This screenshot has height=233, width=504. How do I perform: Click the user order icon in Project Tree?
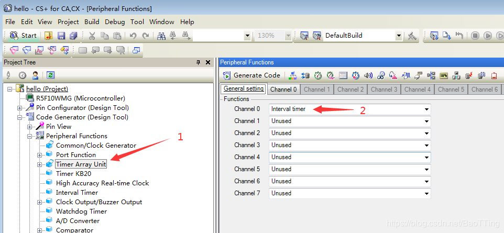(35, 75)
